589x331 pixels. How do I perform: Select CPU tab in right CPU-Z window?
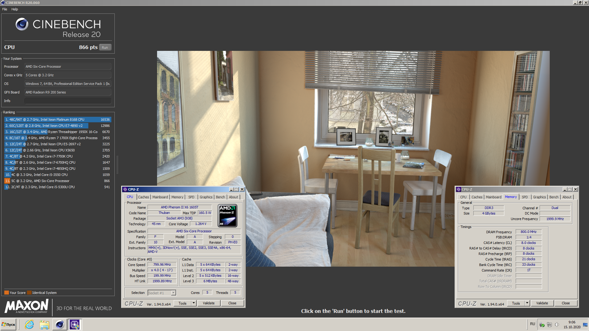click(x=463, y=197)
